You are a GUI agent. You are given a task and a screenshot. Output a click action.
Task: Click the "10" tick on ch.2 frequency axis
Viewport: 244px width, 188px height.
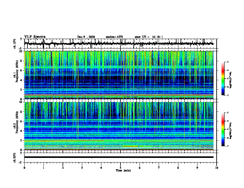(x=21, y=102)
